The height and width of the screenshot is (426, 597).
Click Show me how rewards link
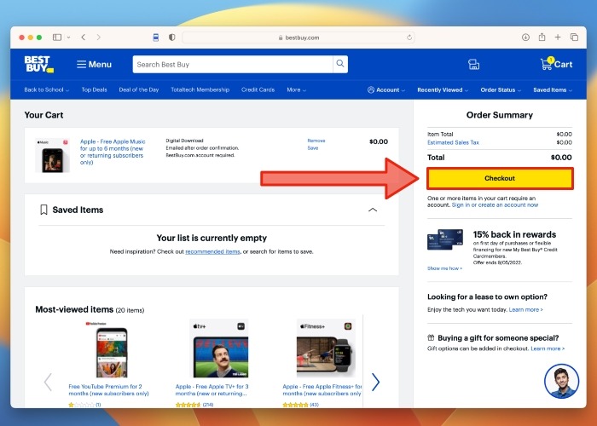[444, 268]
